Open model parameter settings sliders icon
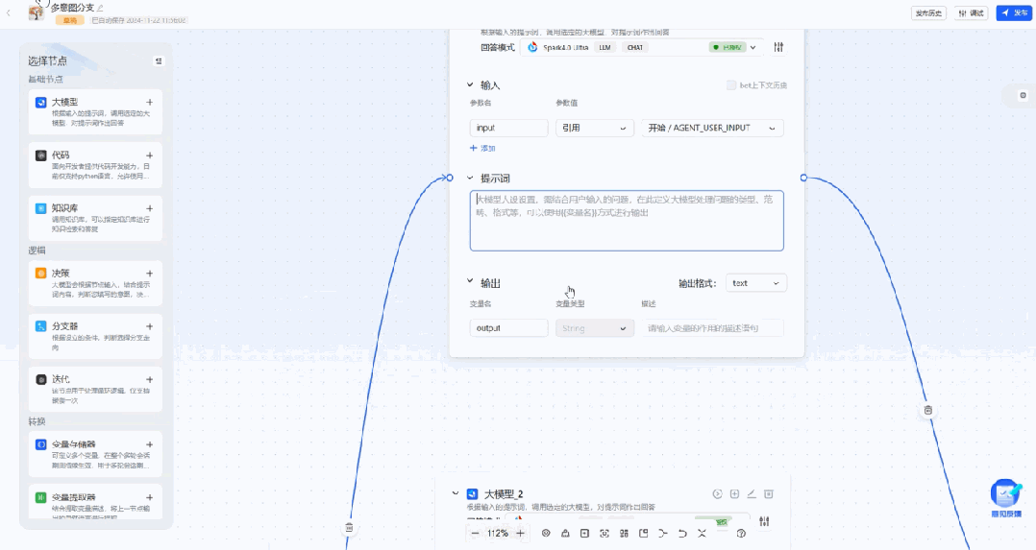The image size is (1036, 550). [x=779, y=47]
